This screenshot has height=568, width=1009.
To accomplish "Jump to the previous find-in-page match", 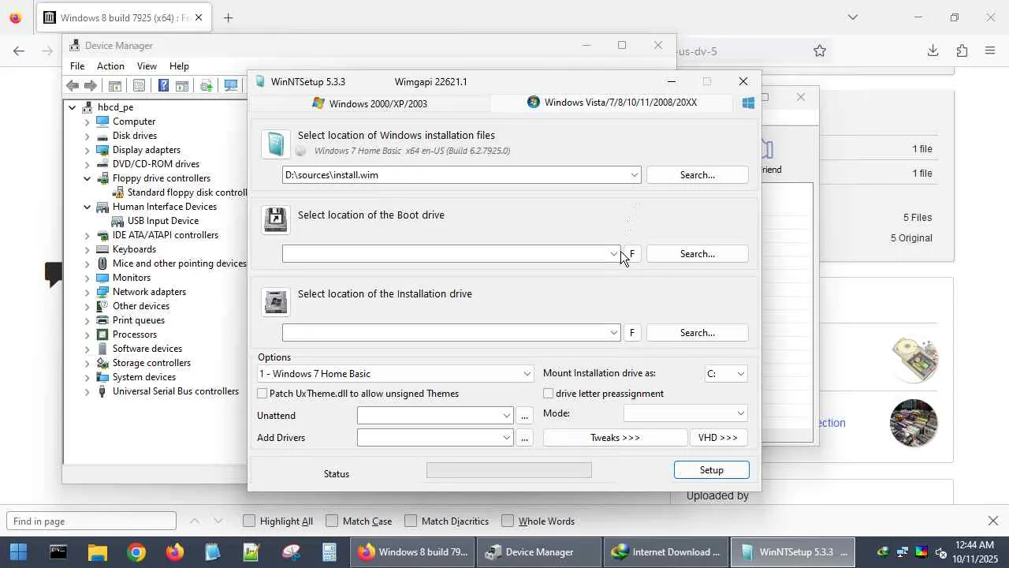I will (195, 521).
